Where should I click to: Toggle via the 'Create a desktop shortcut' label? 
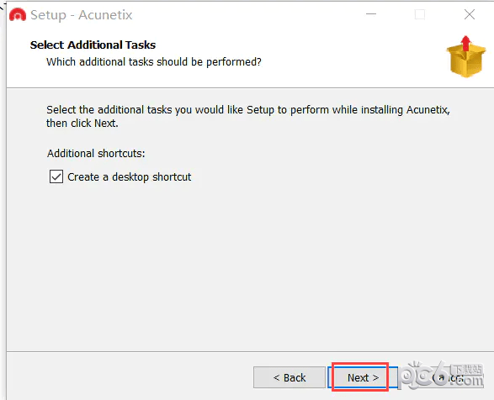click(x=129, y=176)
